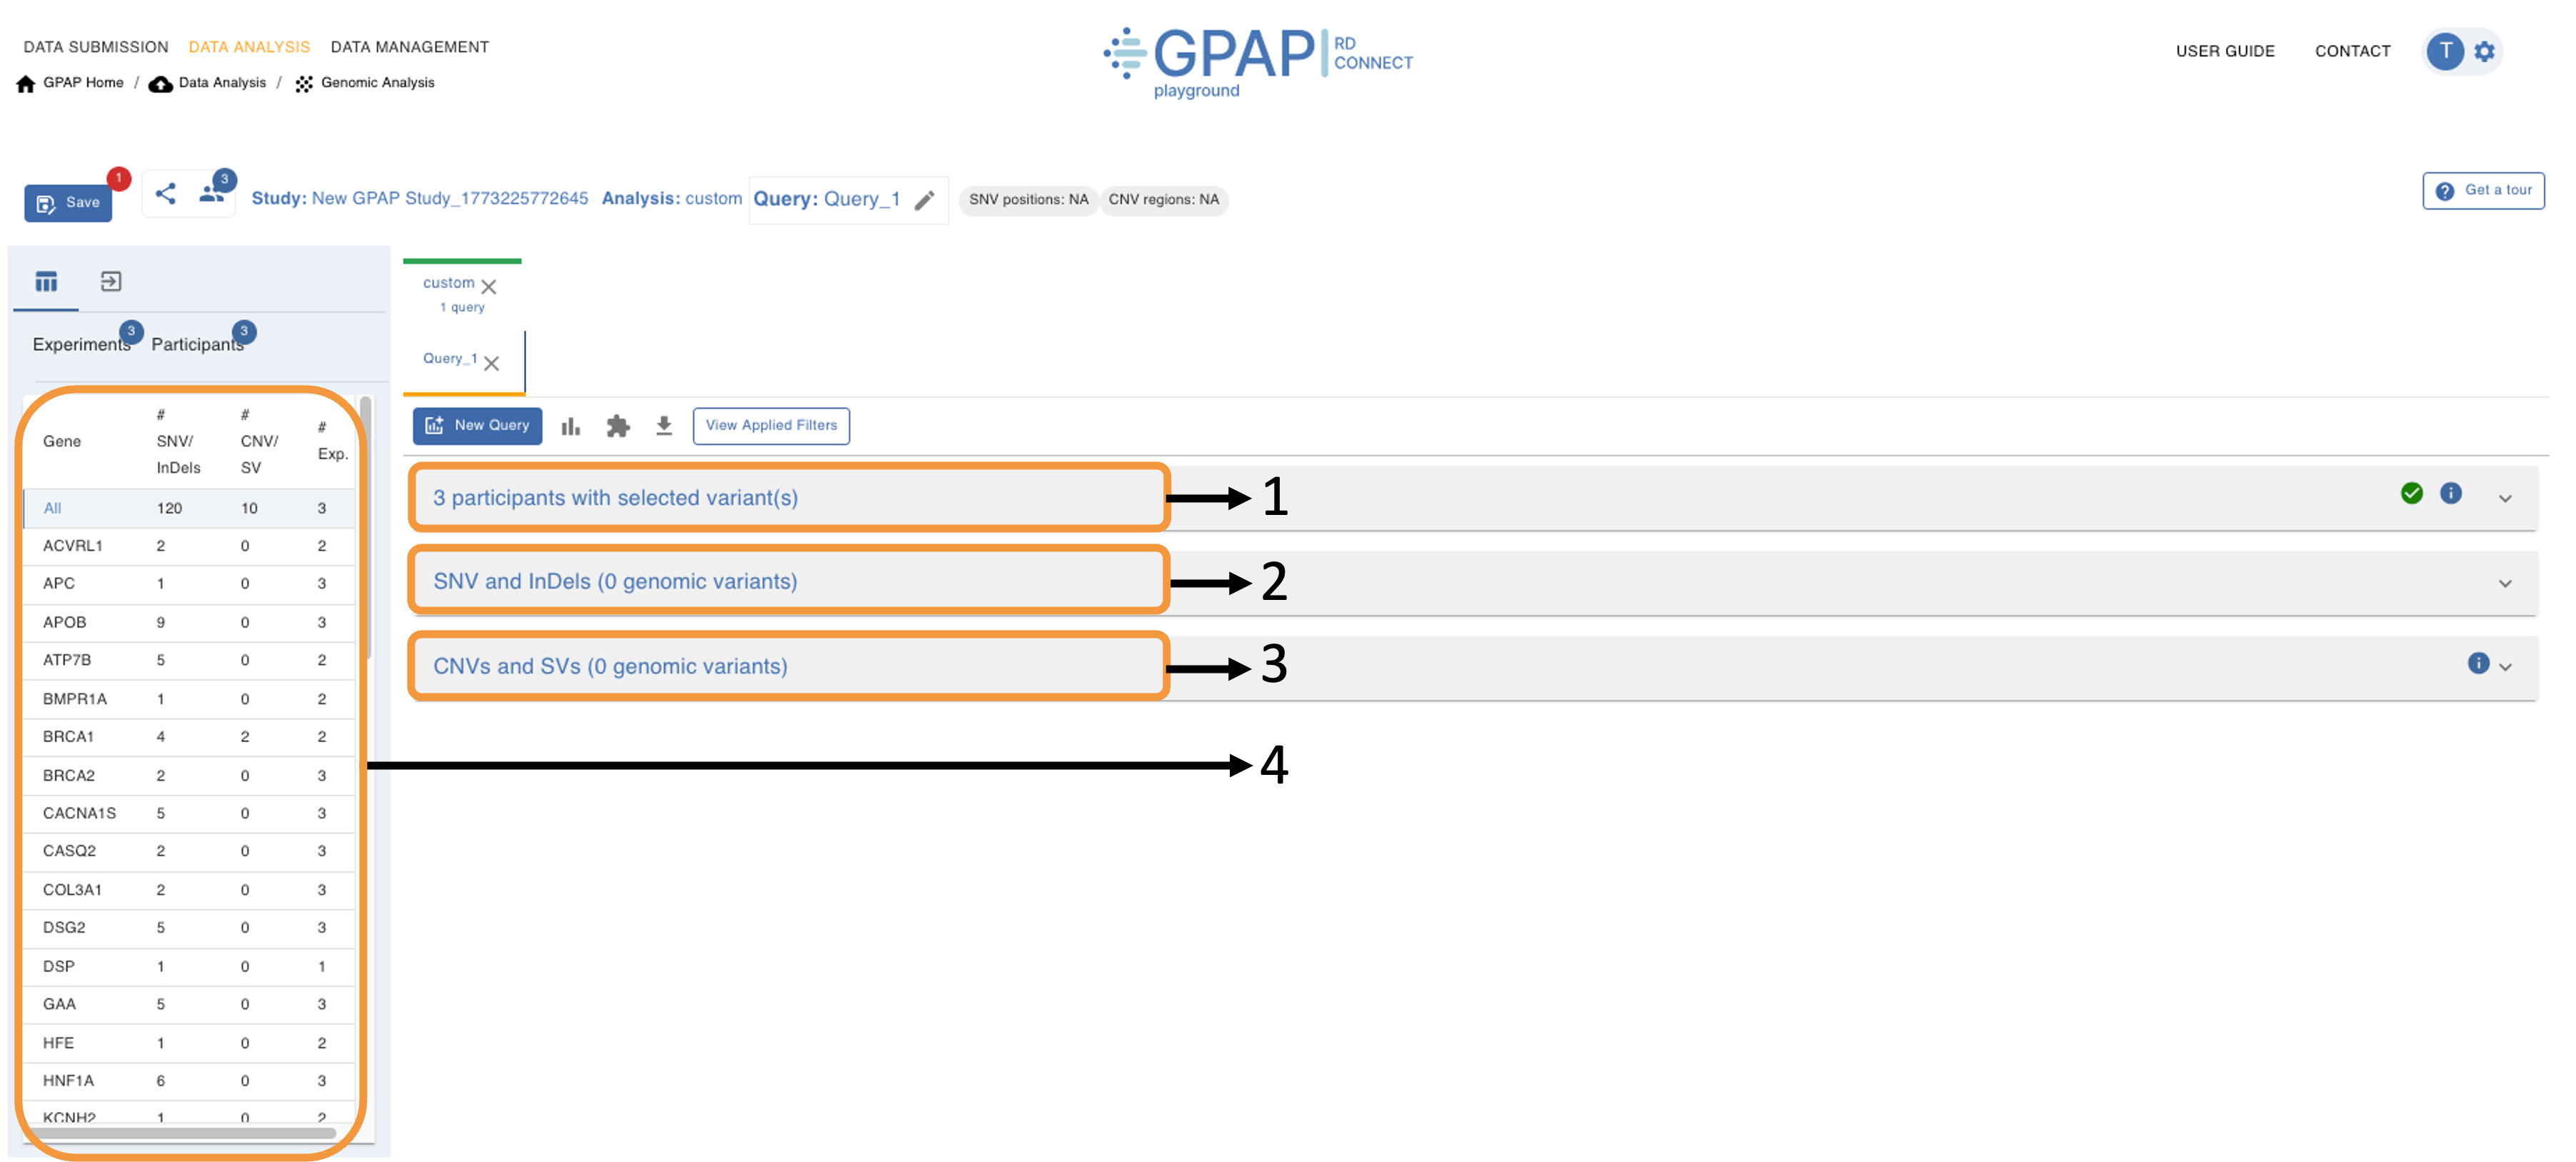Screen dimensions: 2576x1162
Task: Open the DATA MANAGEMENT menu
Action: [410, 47]
